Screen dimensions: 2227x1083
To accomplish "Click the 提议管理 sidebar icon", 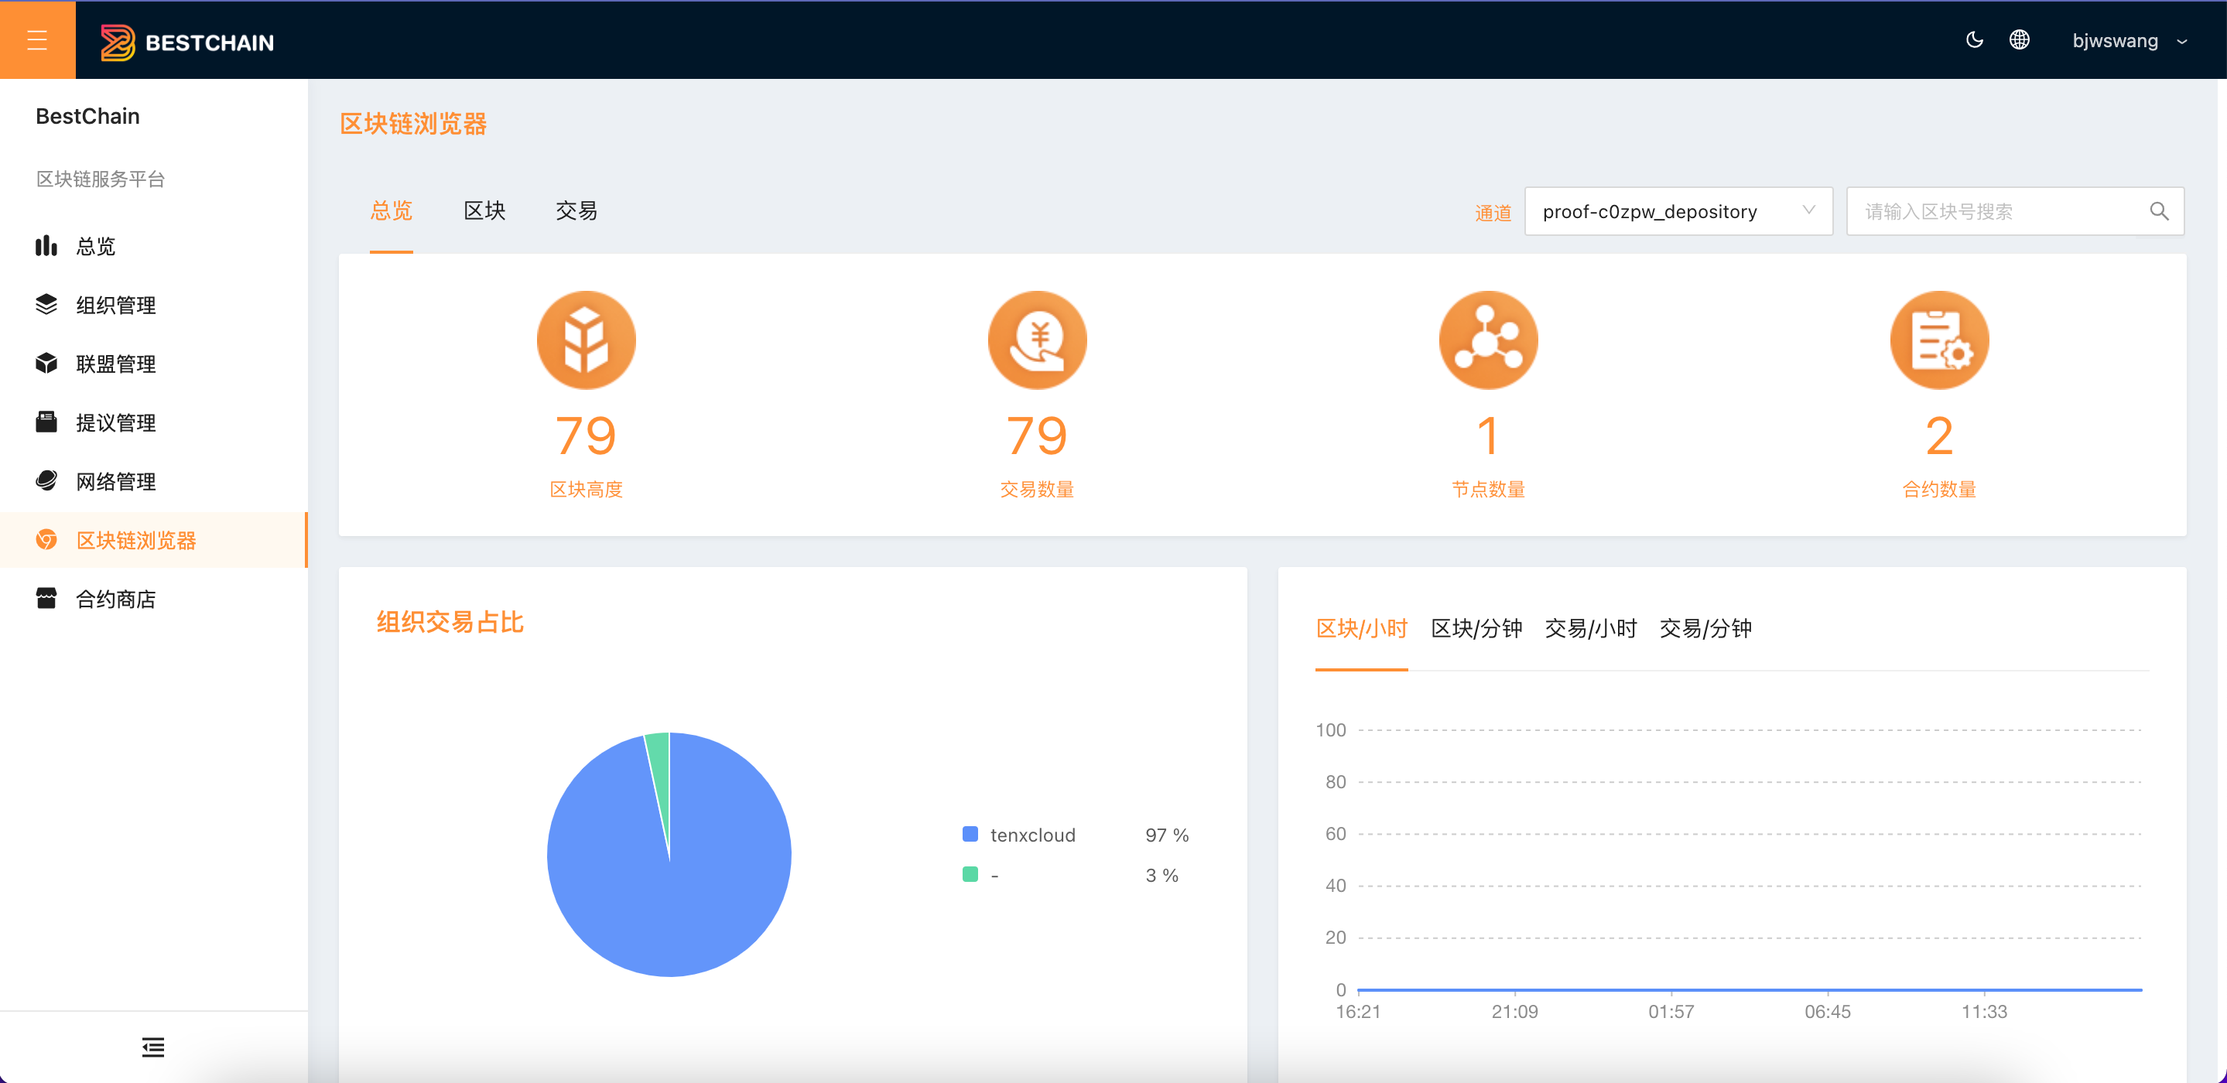I will [46, 422].
